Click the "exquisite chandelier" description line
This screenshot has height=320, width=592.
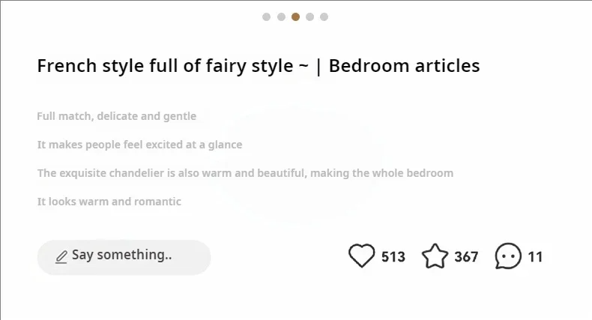(x=245, y=173)
